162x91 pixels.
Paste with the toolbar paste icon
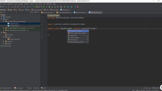[x=18, y=7]
